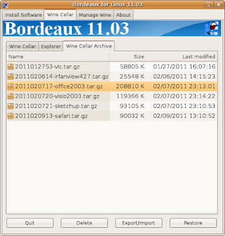225x236 pixels.
Task: Open the Manage Wine tab
Action: pos(95,15)
